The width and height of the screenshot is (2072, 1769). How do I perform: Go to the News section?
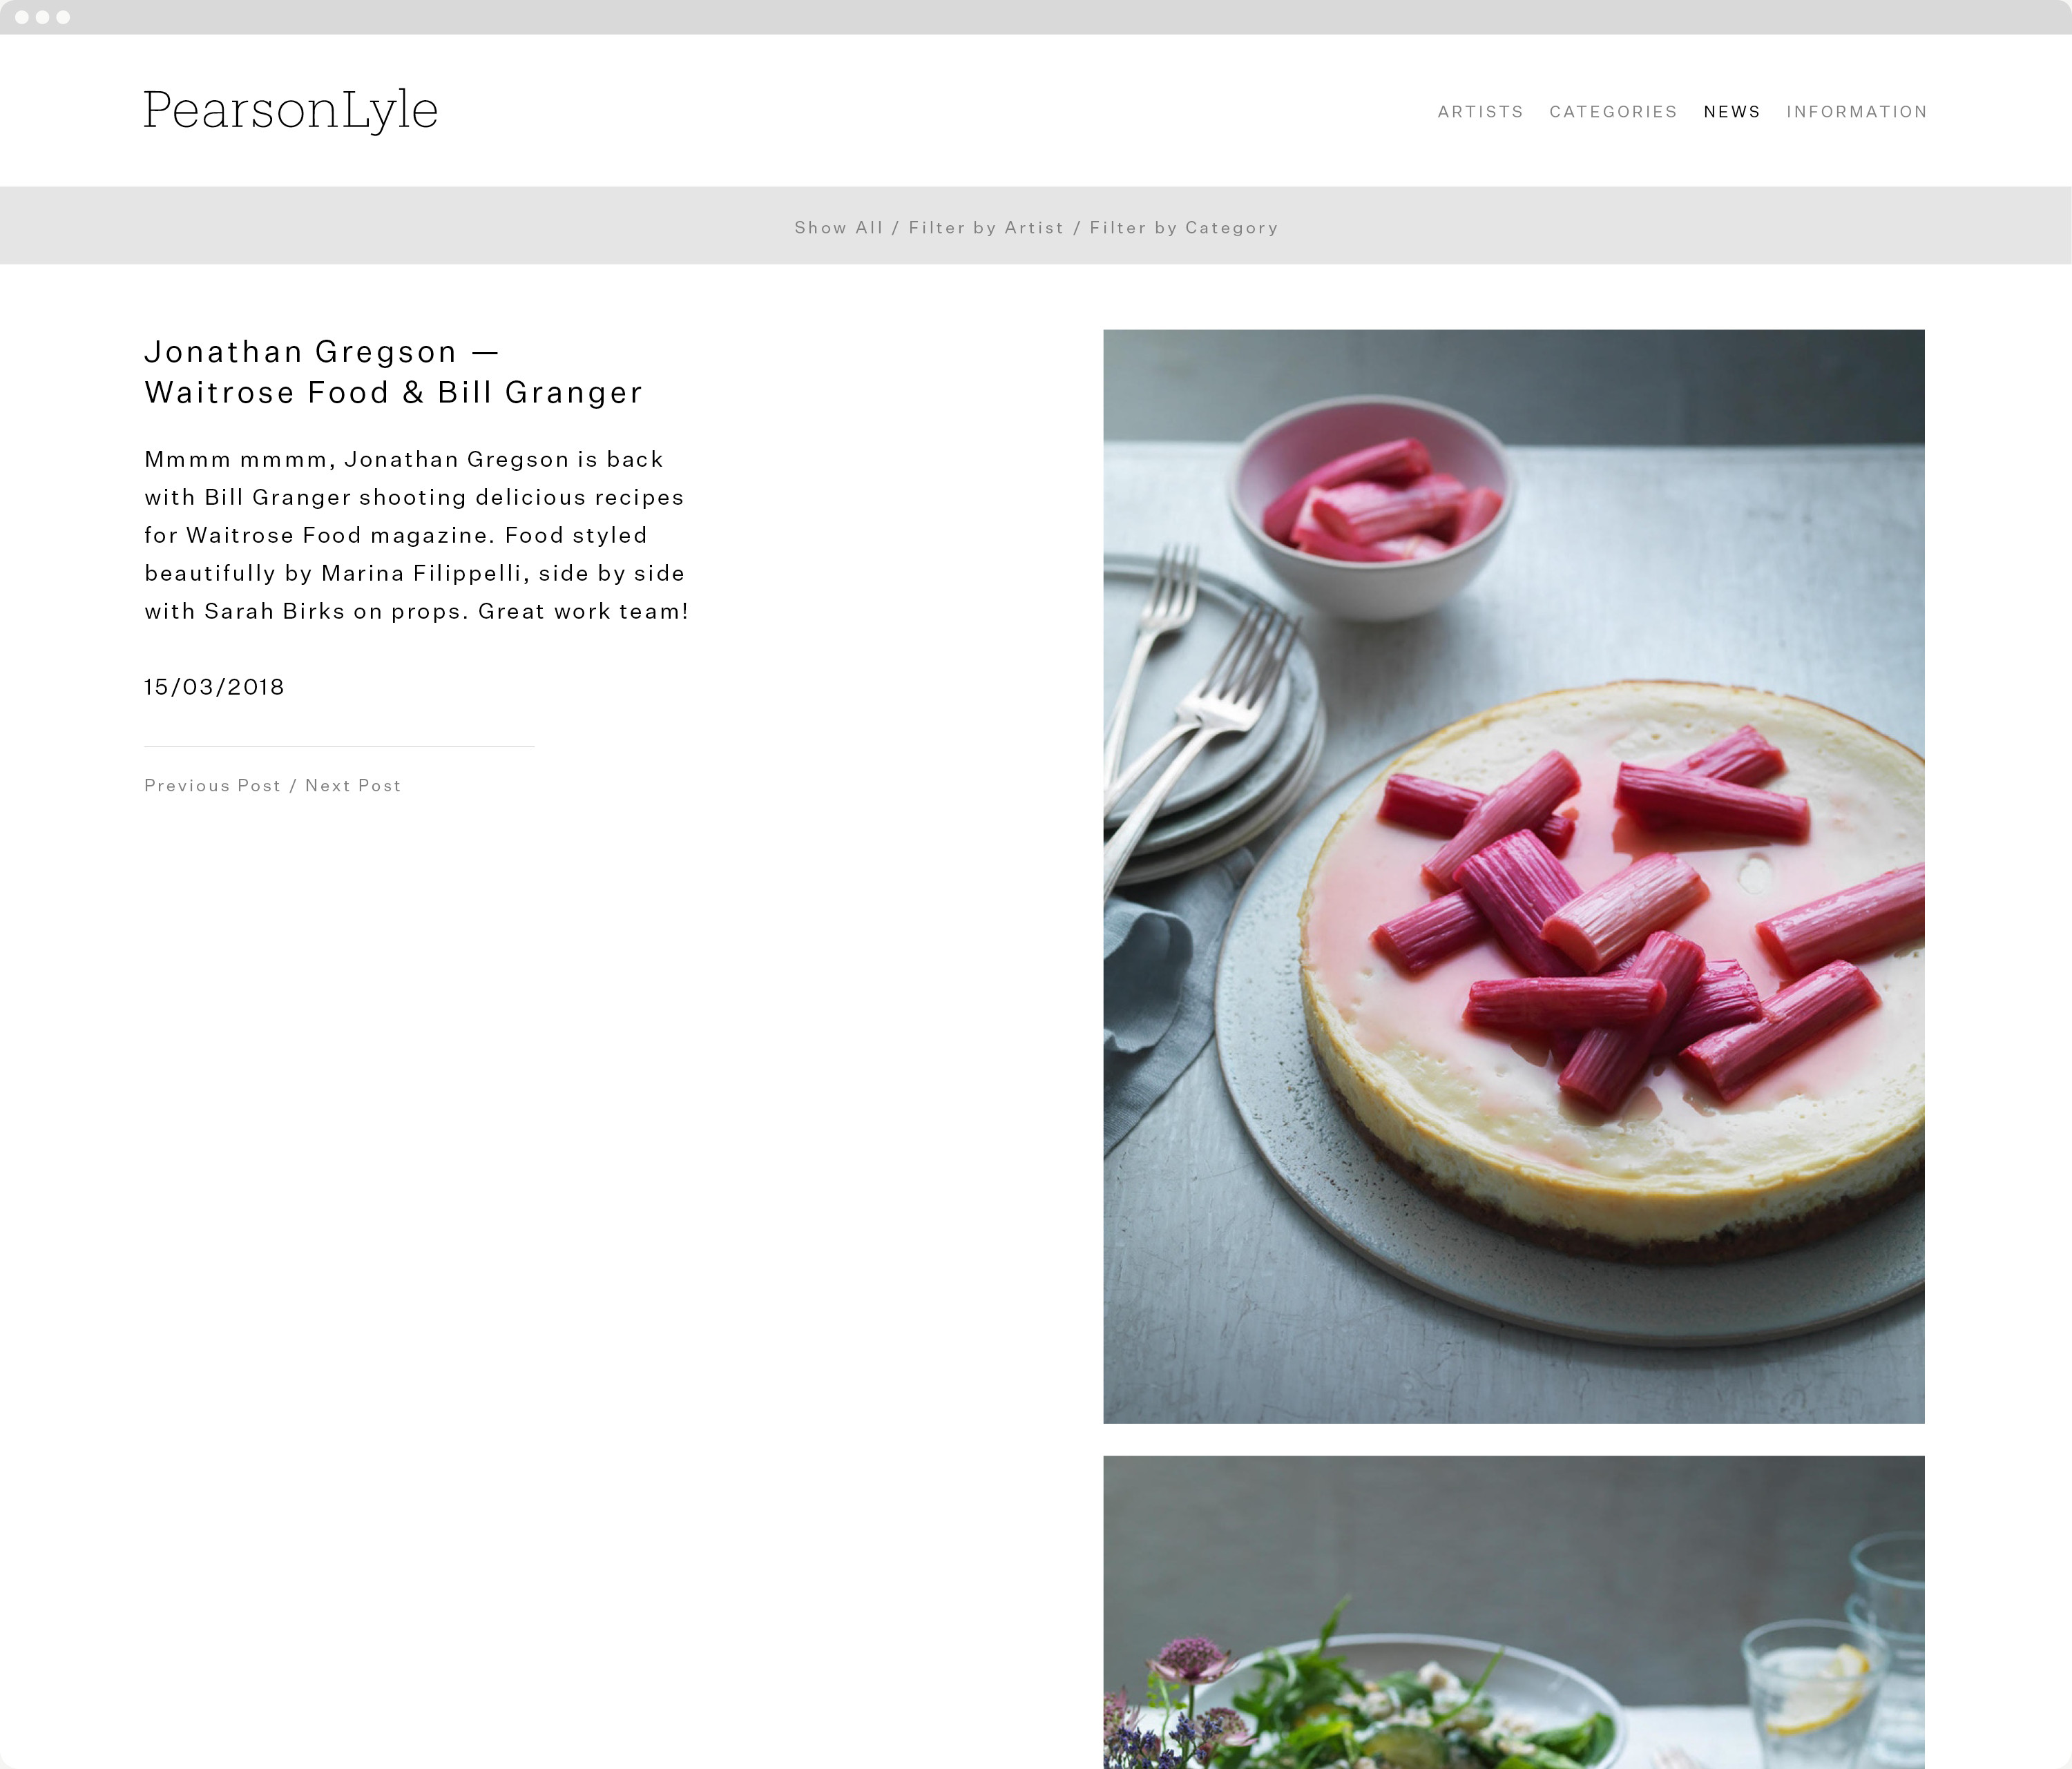coord(1732,112)
